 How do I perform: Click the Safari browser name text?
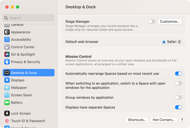tap(172, 42)
